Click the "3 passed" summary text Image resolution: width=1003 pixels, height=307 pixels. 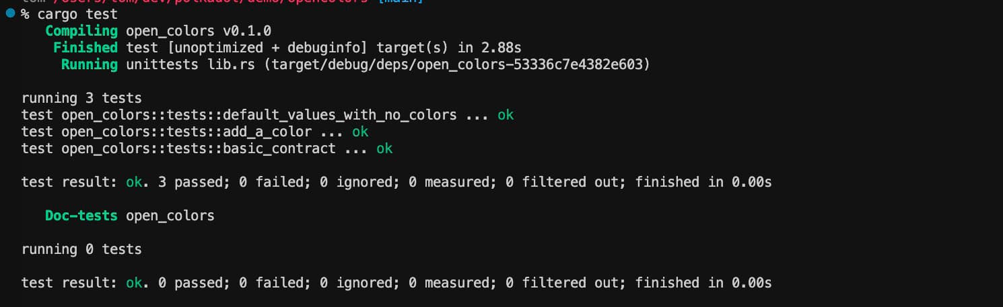pyautogui.click(x=191, y=182)
